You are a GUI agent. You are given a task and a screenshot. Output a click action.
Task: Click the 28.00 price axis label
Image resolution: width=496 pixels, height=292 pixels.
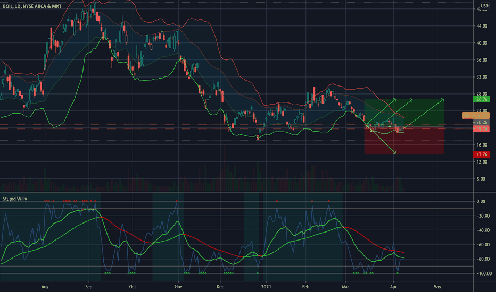pos(482,94)
